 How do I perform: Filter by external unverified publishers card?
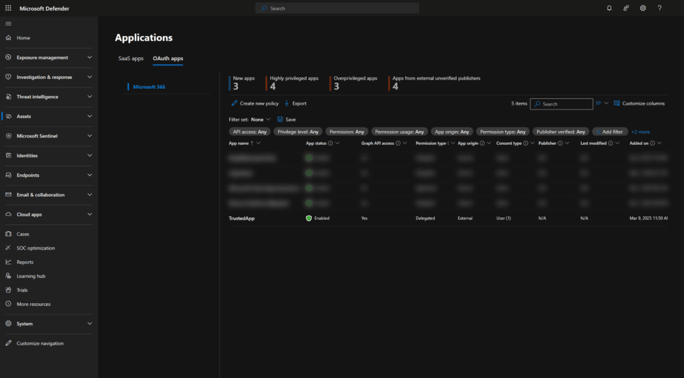pyautogui.click(x=436, y=83)
